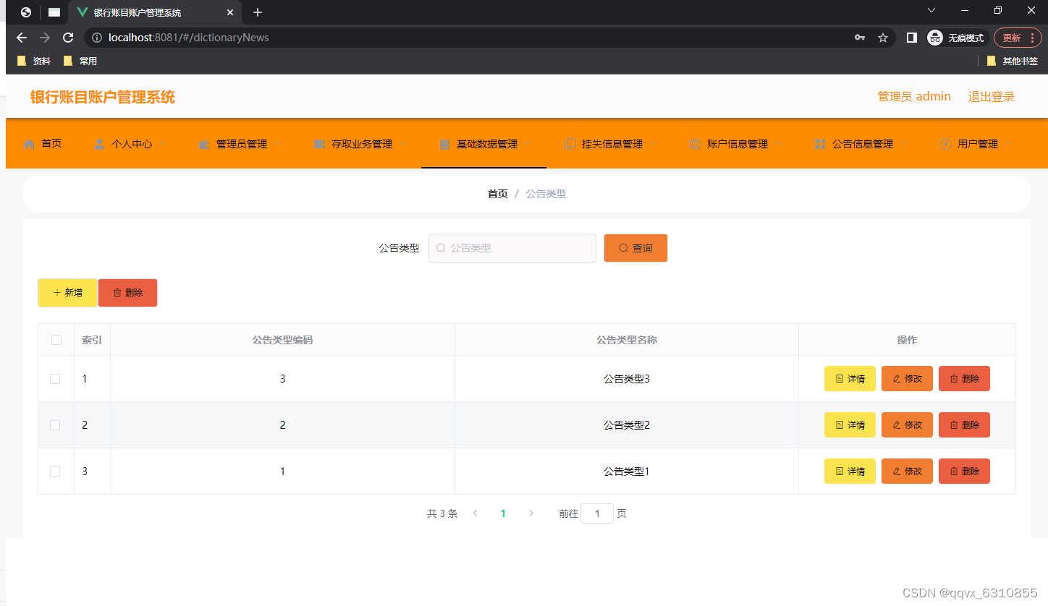This screenshot has width=1048, height=606.
Task: Expand the 用户管理 dropdown arrow
Action: (1008, 143)
